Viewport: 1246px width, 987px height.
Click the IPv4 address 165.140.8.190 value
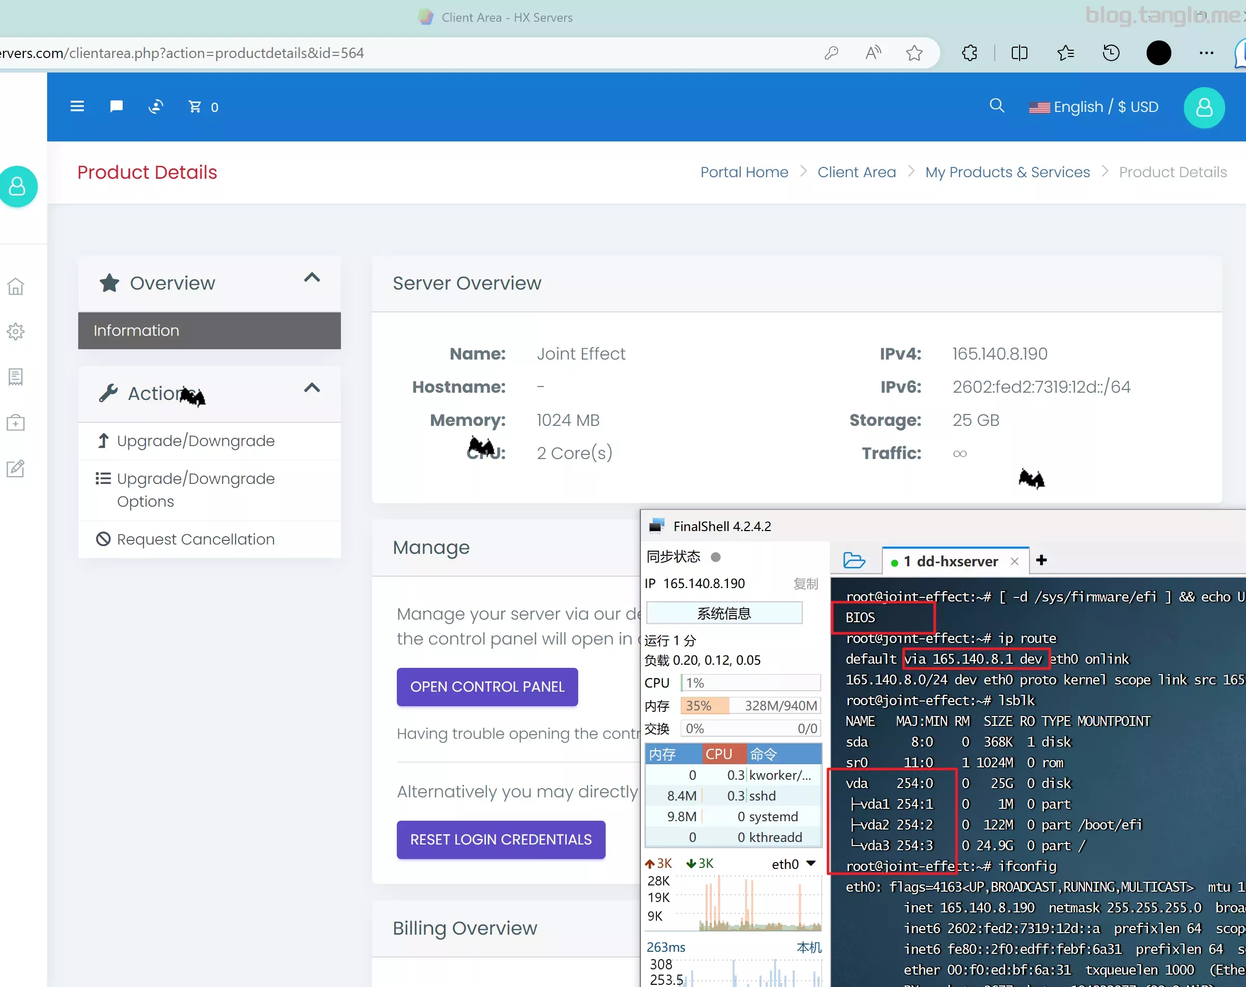[x=1000, y=354]
